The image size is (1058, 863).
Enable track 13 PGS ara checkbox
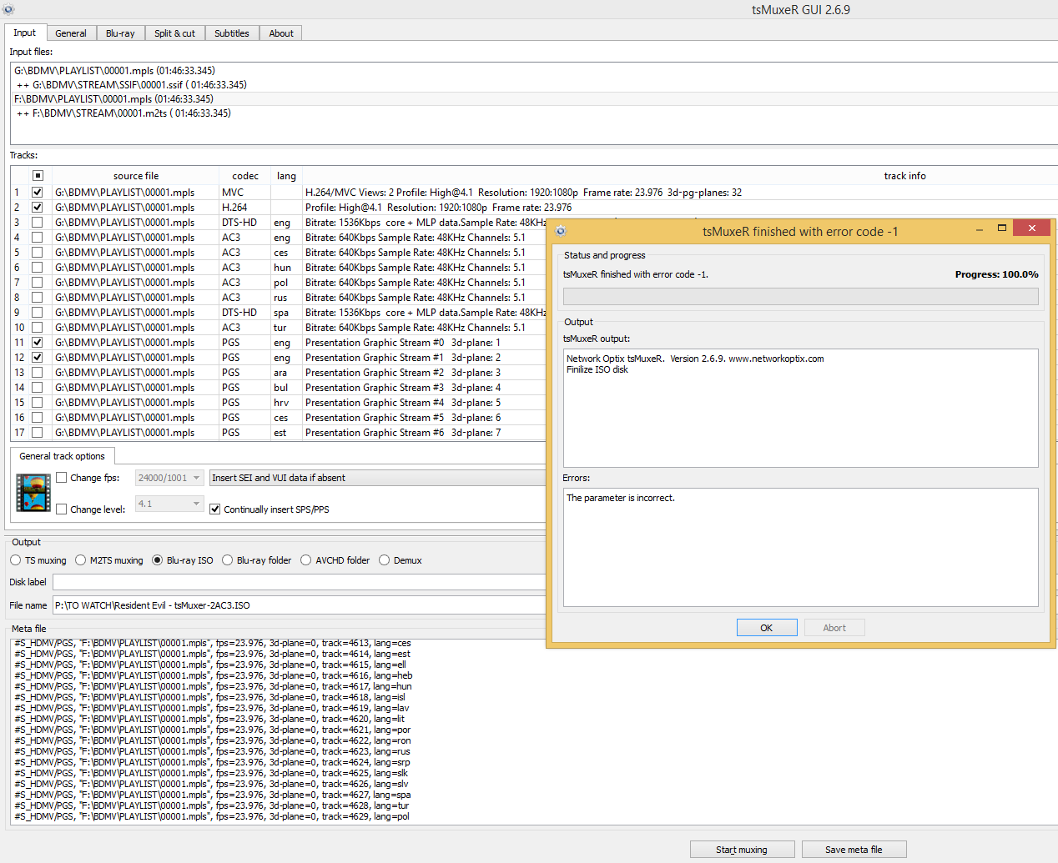pyautogui.click(x=38, y=372)
